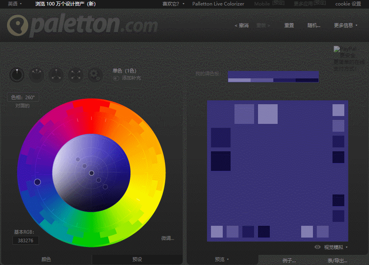This screenshot has width=369, height=265.
Task: Select the monochromatic color scheme icon
Action: (x=17, y=75)
